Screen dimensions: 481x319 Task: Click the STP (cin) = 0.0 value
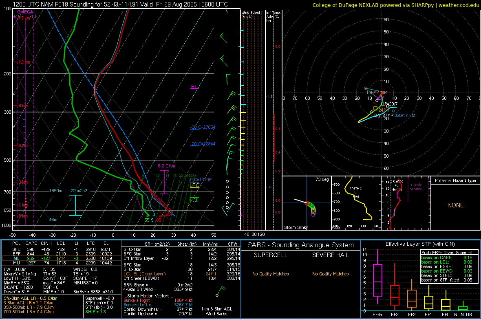pyautogui.click(x=99, y=303)
